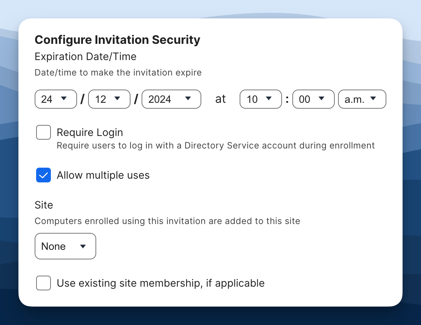This screenshot has width=421, height=325.
Task: Click the checkmark in Allow multiple uses
Action: pos(43,175)
